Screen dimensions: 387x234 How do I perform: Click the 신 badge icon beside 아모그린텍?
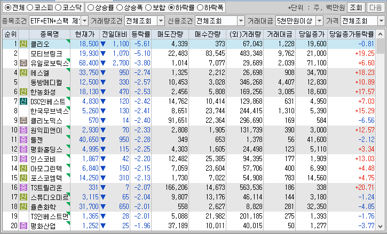(23, 169)
